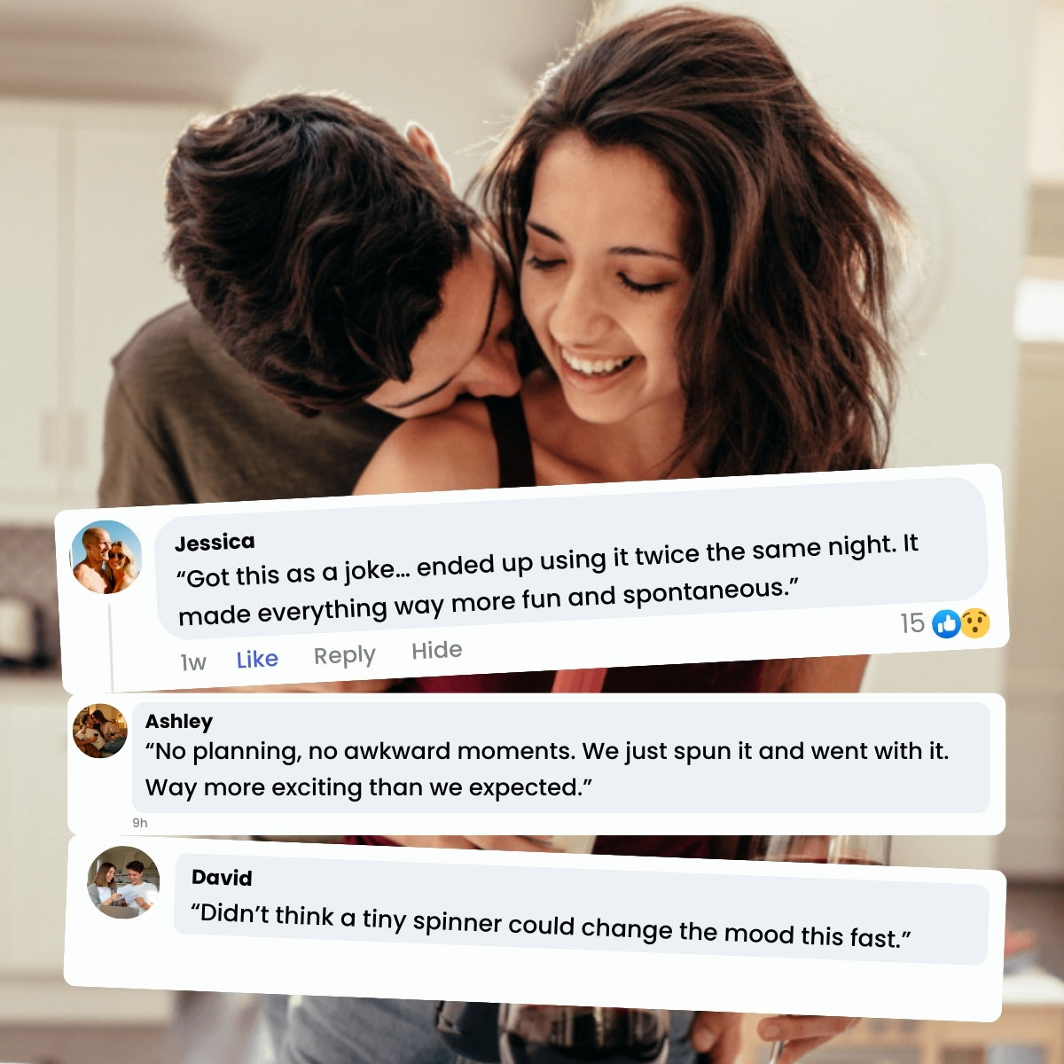Screen dimensions: 1064x1064
Task: Click David's comment about the tiny spinner
Action: coord(551,926)
